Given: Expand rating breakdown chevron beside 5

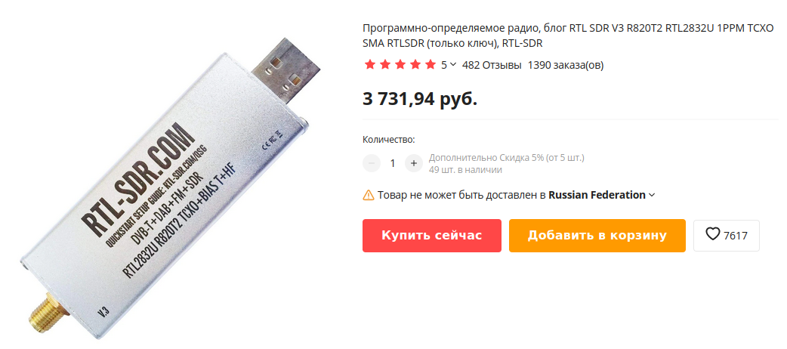Looking at the screenshot, I should point(453,65).
